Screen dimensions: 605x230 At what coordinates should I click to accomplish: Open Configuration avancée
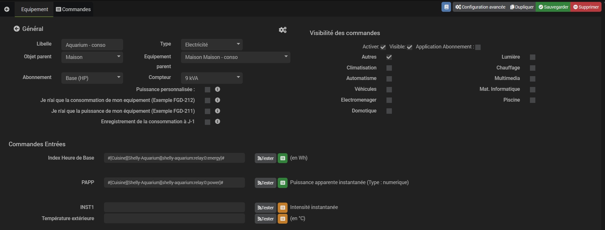coord(480,7)
